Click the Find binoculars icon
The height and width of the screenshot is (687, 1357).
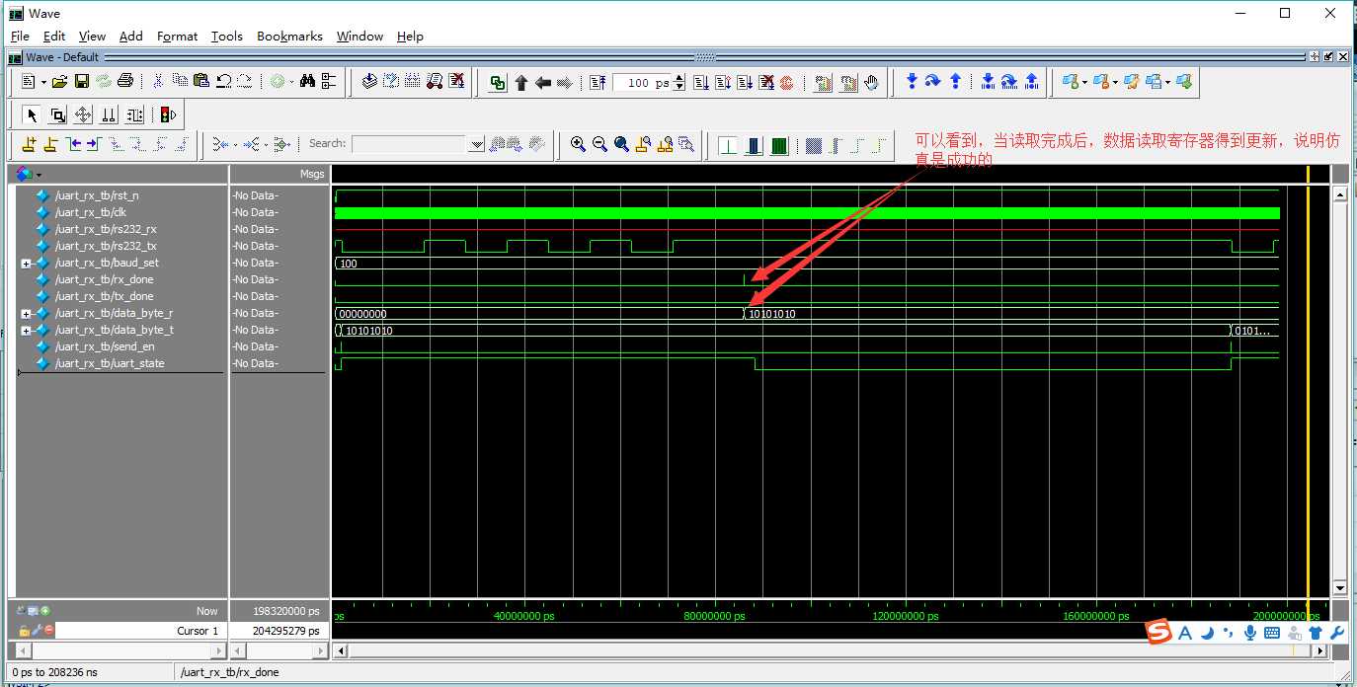[307, 82]
